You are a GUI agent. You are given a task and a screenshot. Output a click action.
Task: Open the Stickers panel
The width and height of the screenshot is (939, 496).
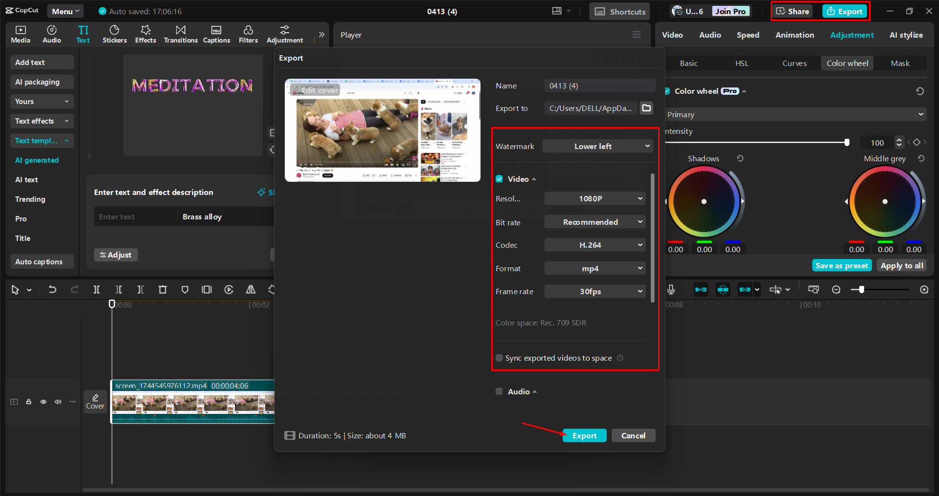pos(115,34)
